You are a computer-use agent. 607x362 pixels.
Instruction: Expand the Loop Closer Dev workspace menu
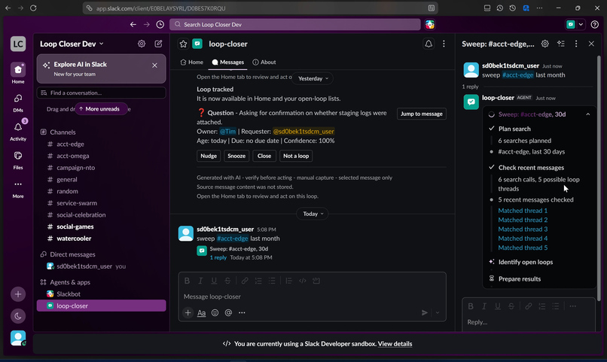(x=72, y=44)
